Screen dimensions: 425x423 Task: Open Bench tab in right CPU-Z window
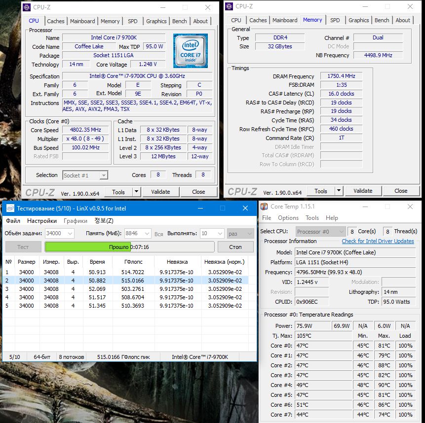coord(382,20)
